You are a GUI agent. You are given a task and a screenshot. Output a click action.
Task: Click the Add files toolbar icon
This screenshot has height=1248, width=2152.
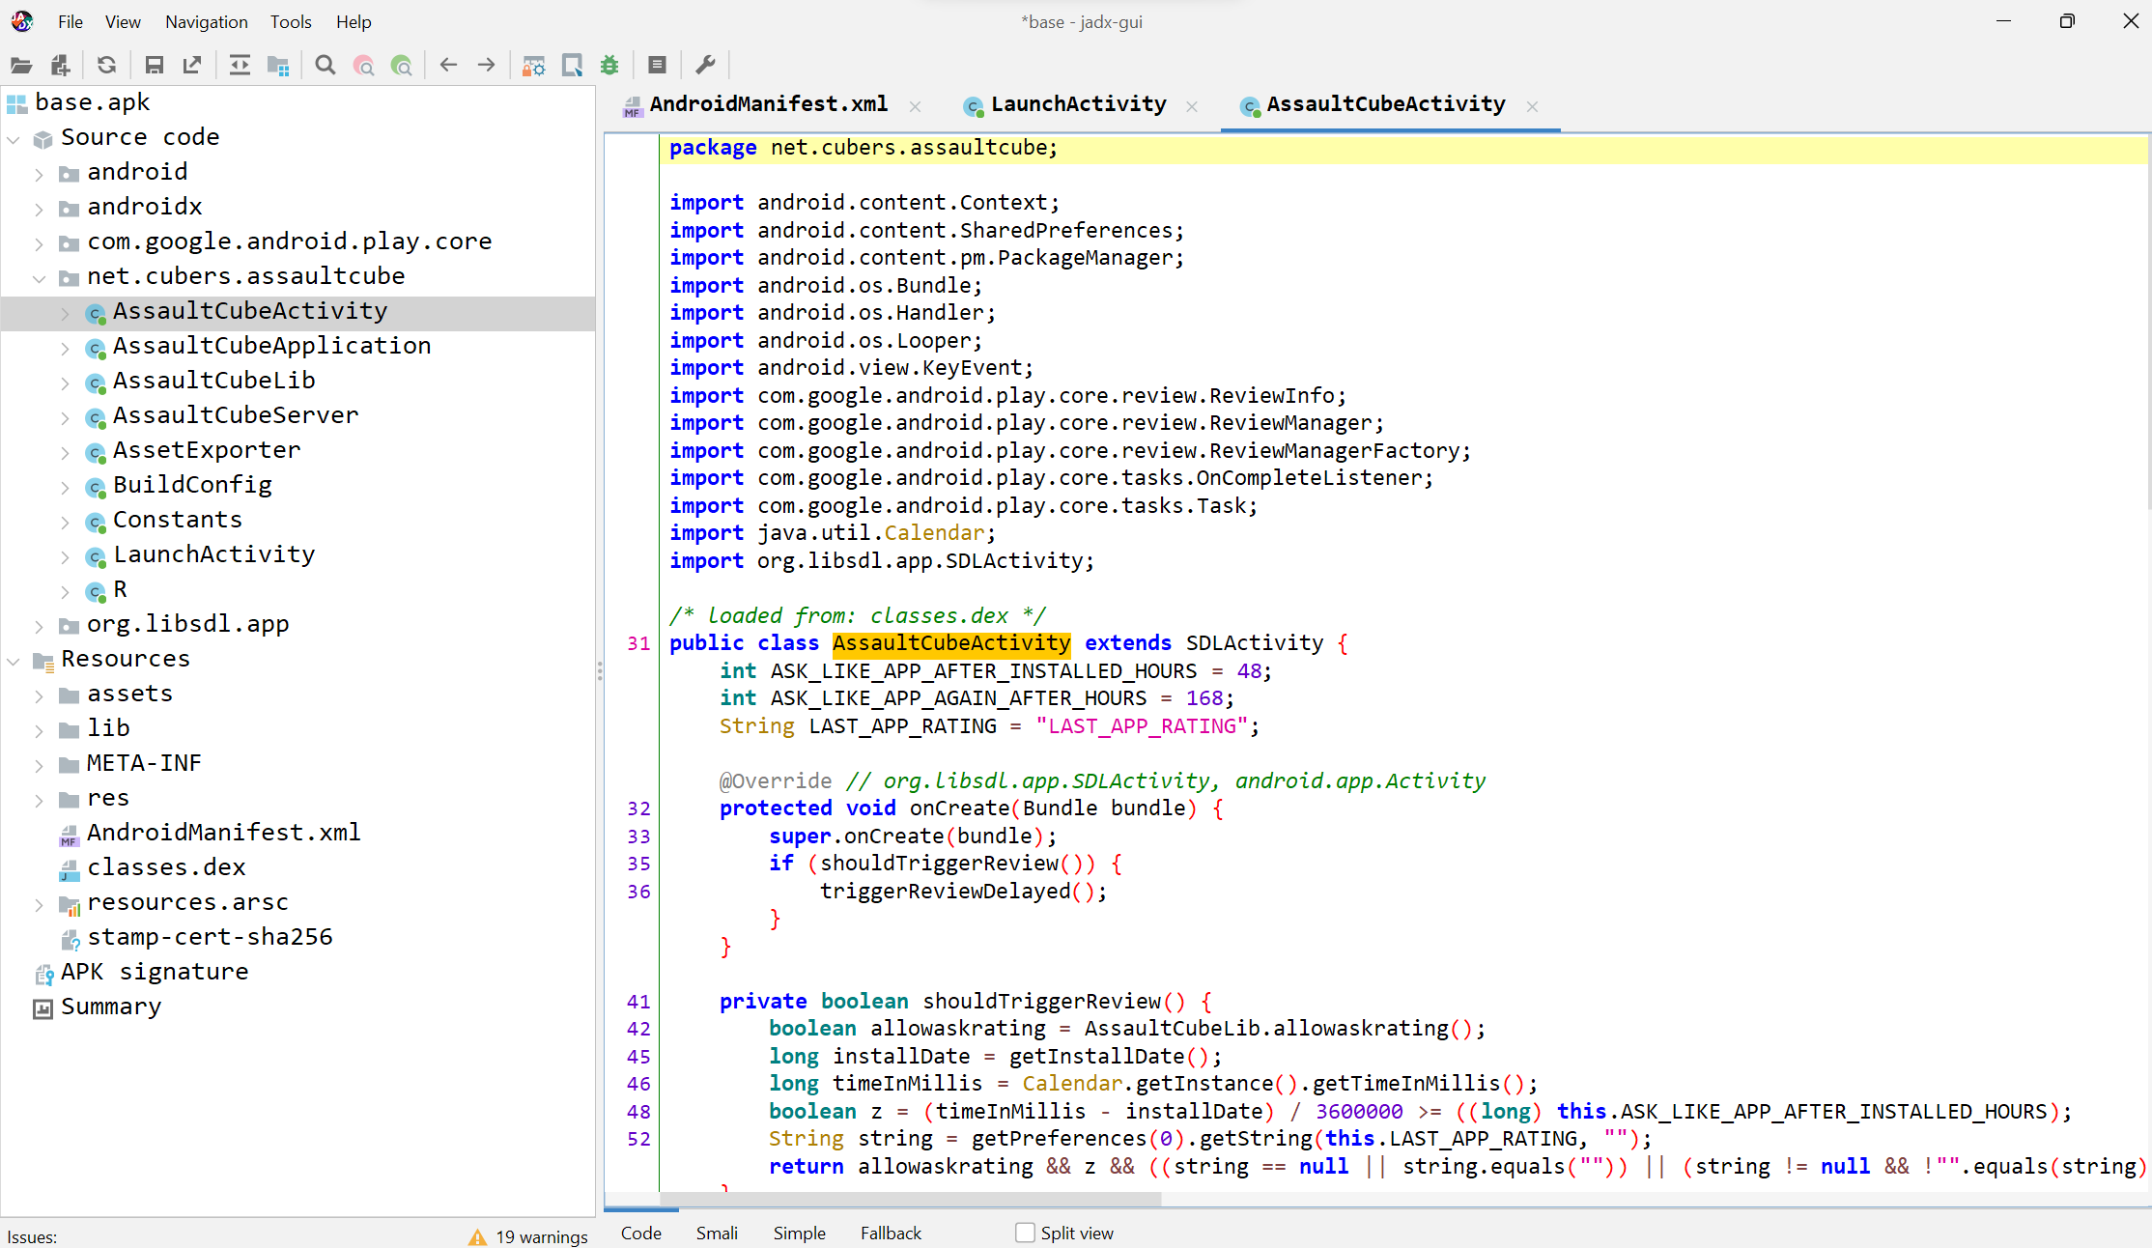coord(61,65)
